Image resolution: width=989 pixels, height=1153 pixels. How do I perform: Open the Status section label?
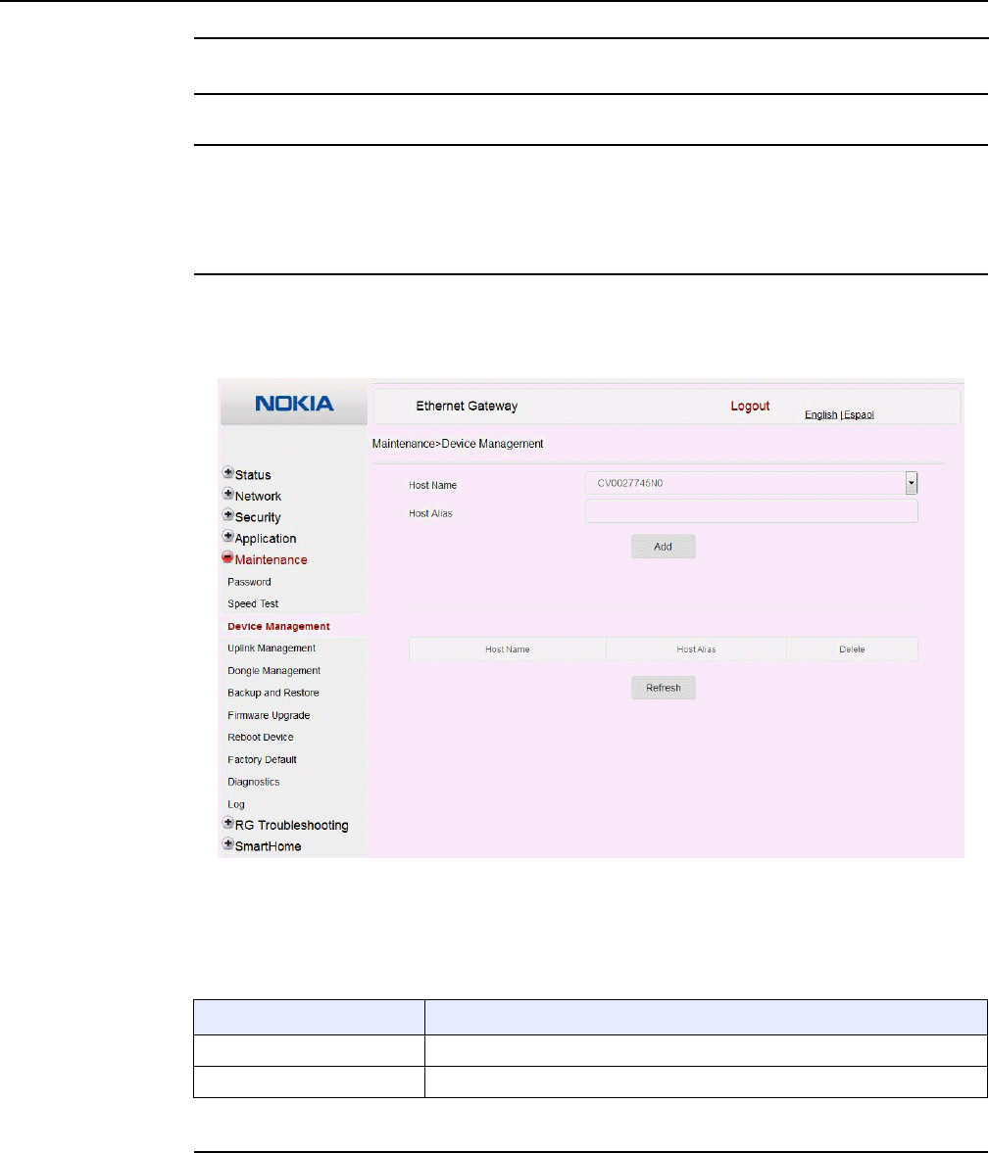pyautogui.click(x=253, y=475)
